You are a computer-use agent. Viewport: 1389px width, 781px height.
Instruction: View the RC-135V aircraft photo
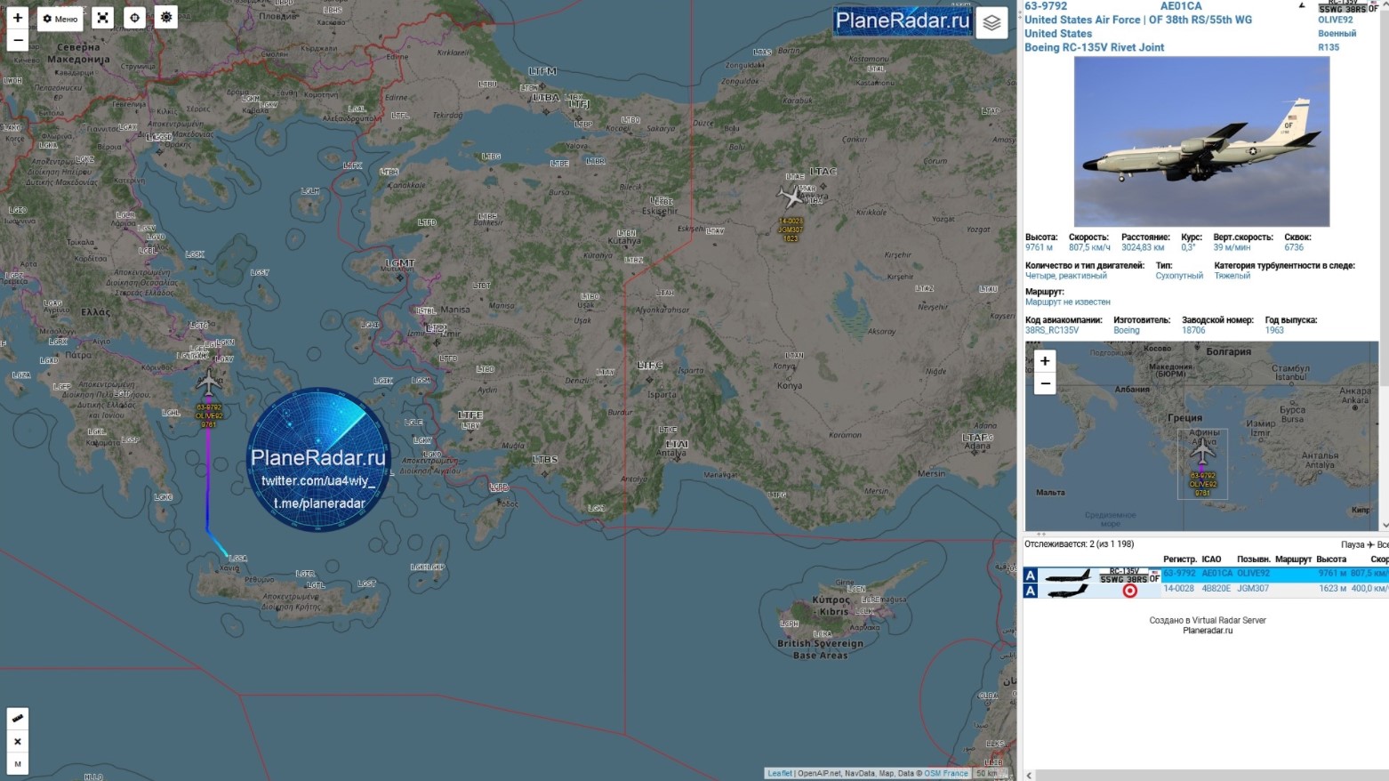point(1201,141)
